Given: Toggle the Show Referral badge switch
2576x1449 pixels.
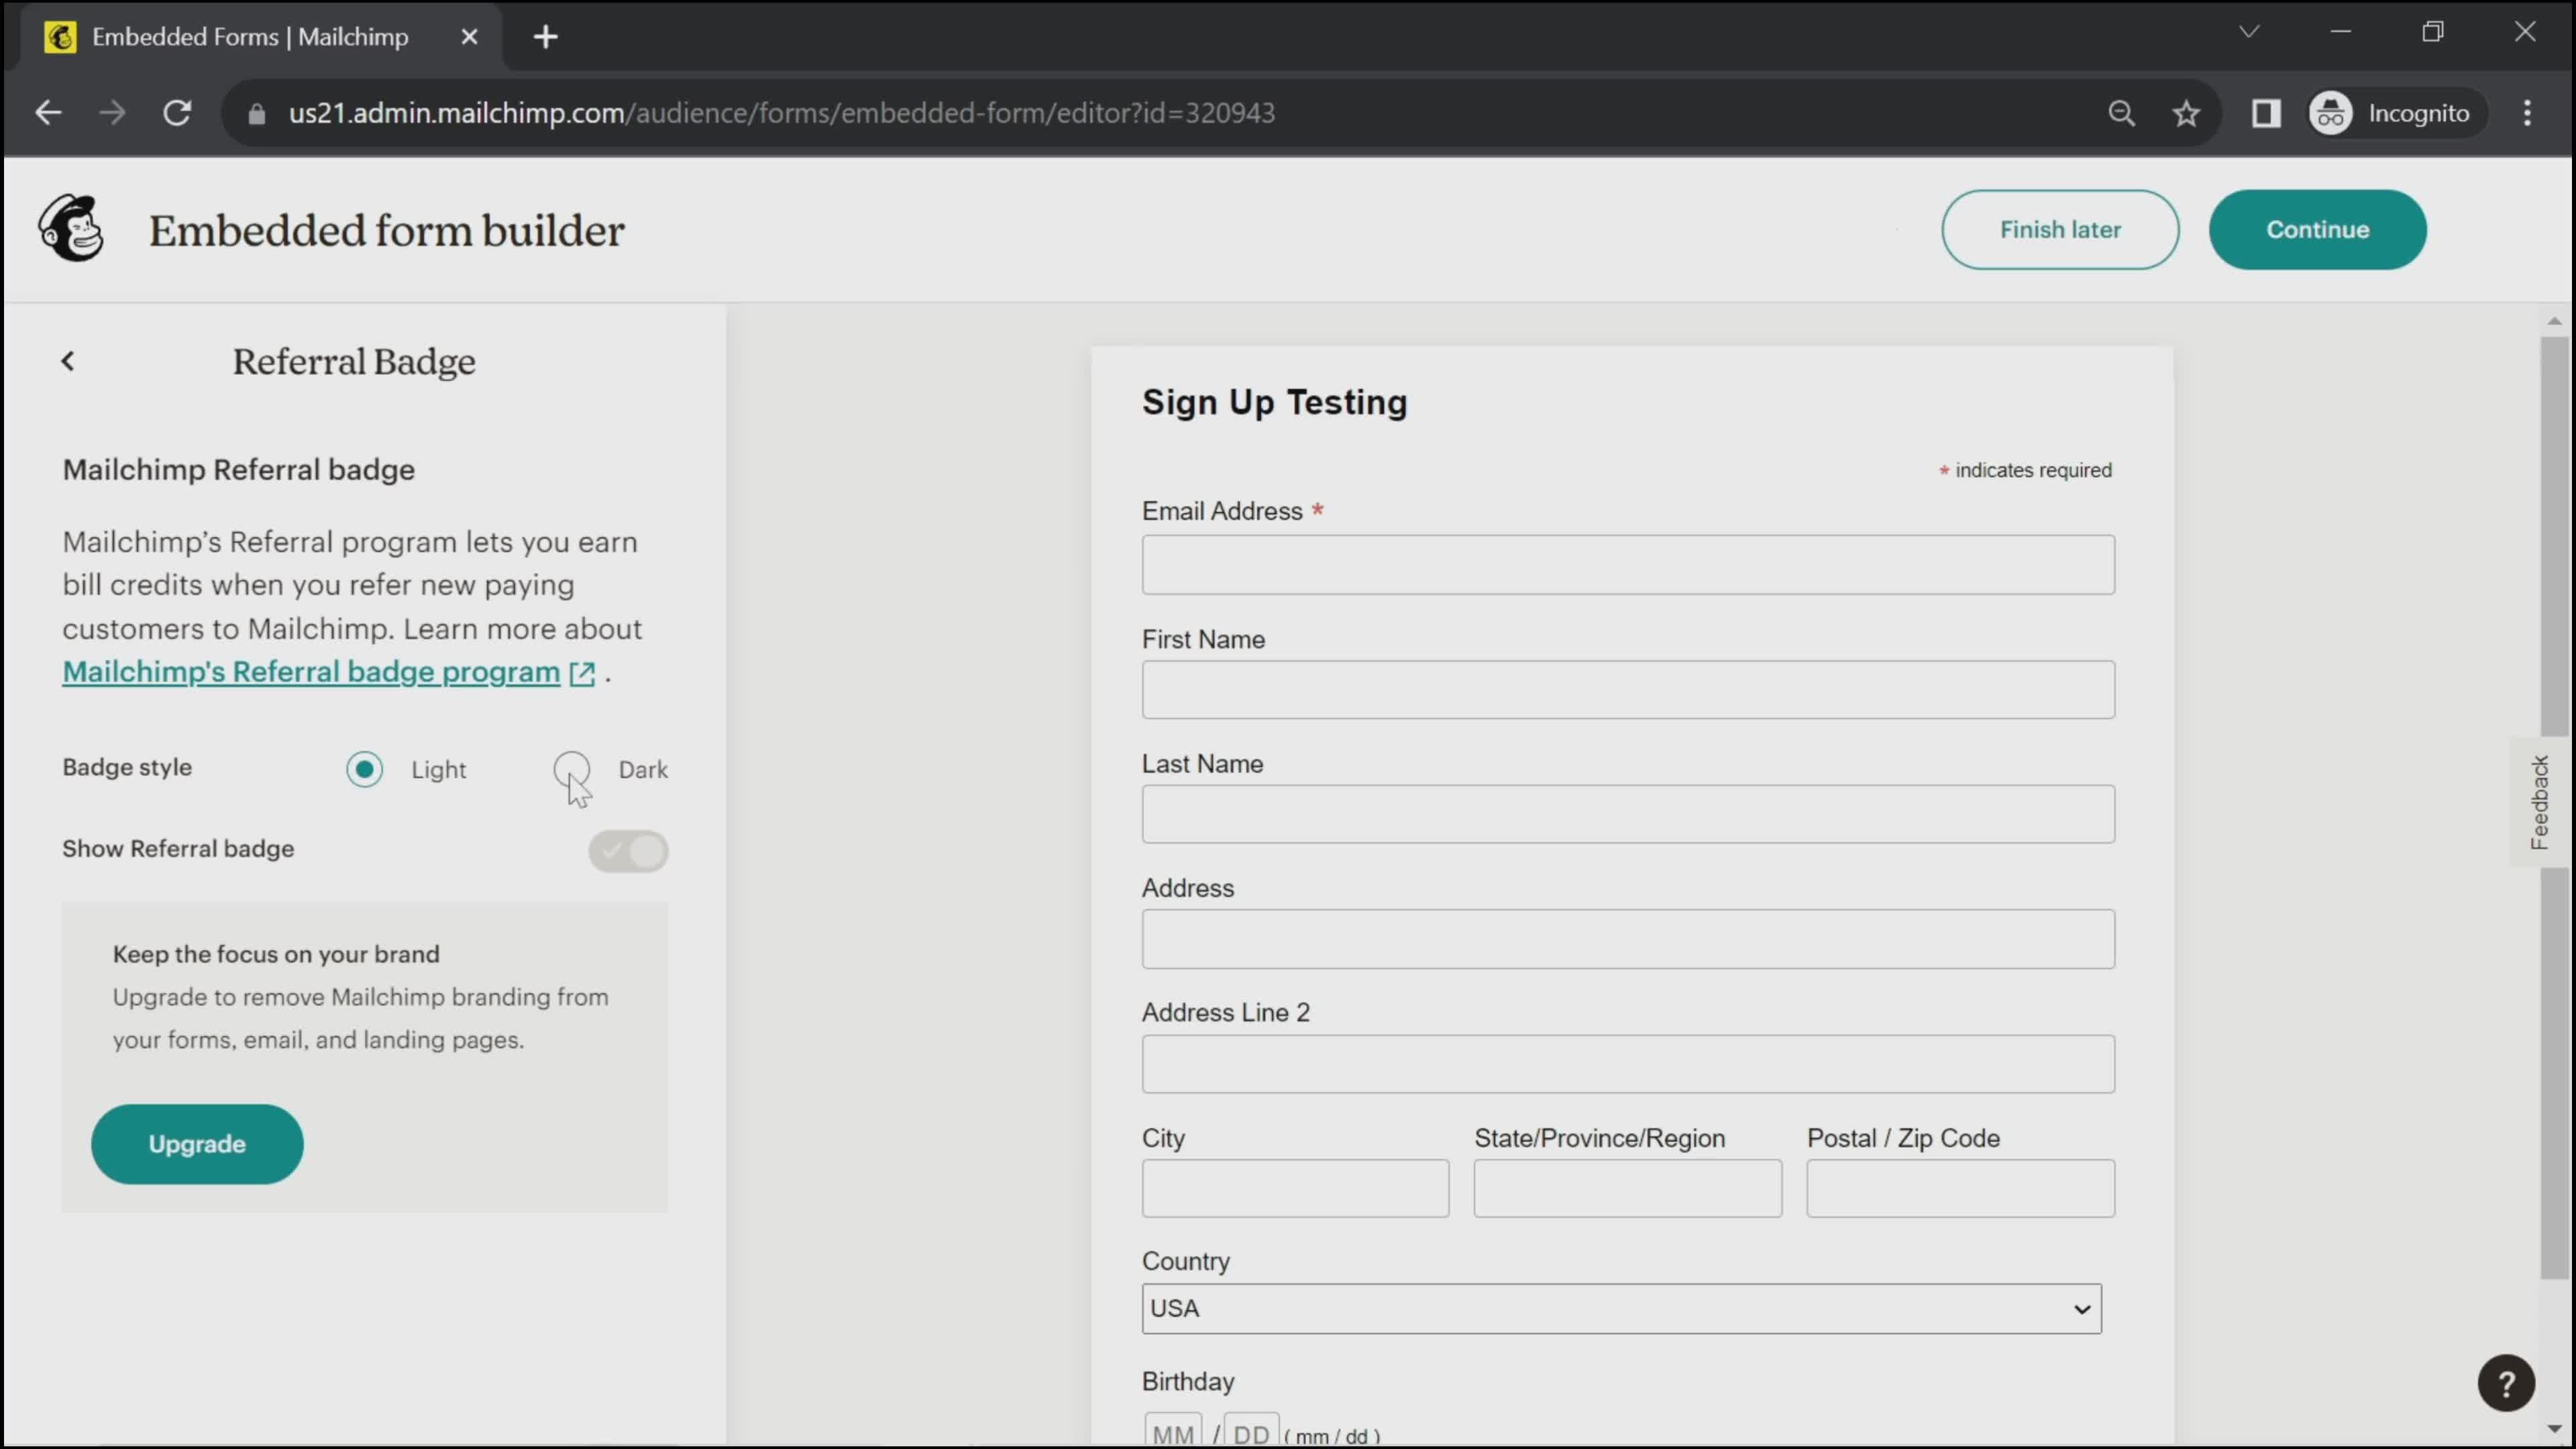Looking at the screenshot, I should (x=628, y=851).
